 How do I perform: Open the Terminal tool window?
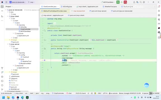(x=2, y=81)
